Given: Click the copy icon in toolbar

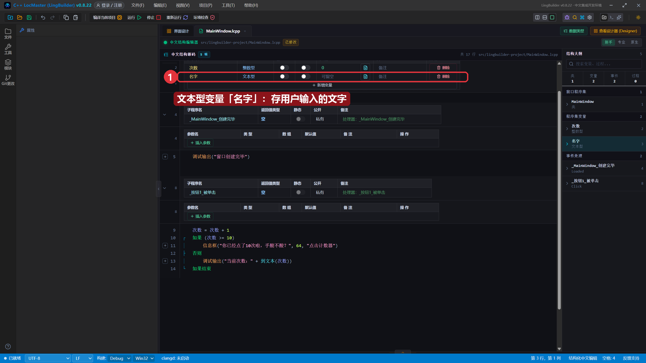Looking at the screenshot, I should (66, 17).
